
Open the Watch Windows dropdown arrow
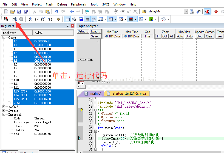point(105,19)
